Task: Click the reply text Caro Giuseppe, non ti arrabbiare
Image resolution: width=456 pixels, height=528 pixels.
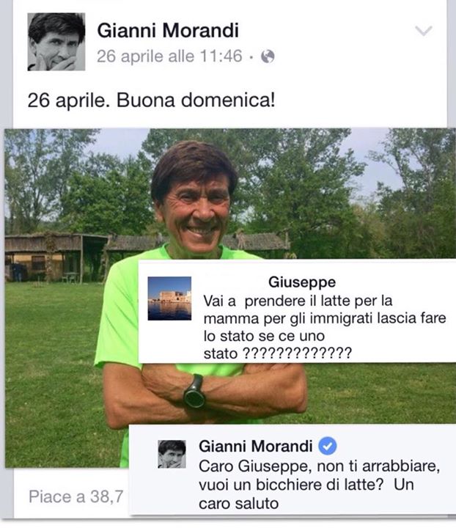Action: click(x=320, y=466)
